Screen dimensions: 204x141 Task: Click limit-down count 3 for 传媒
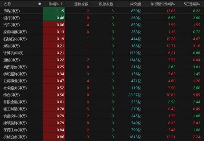(112, 11)
